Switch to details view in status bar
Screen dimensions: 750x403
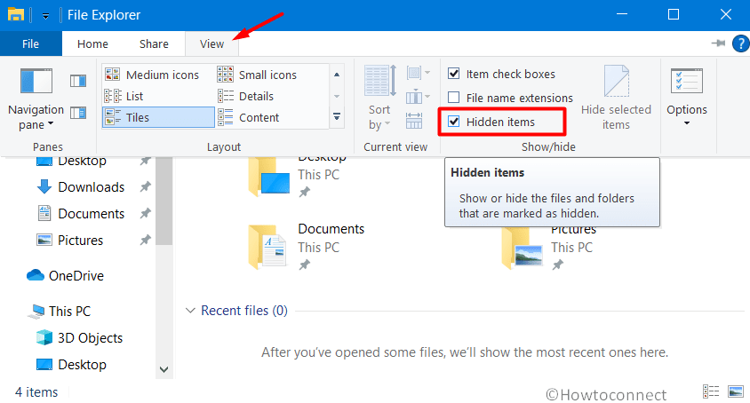click(711, 391)
